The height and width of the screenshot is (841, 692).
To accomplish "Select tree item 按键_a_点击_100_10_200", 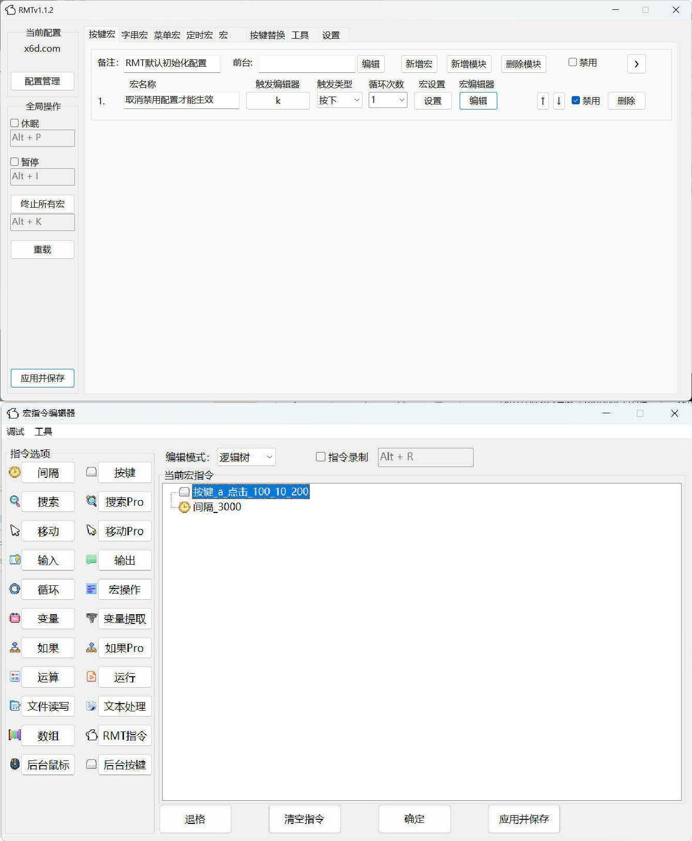I will [251, 491].
